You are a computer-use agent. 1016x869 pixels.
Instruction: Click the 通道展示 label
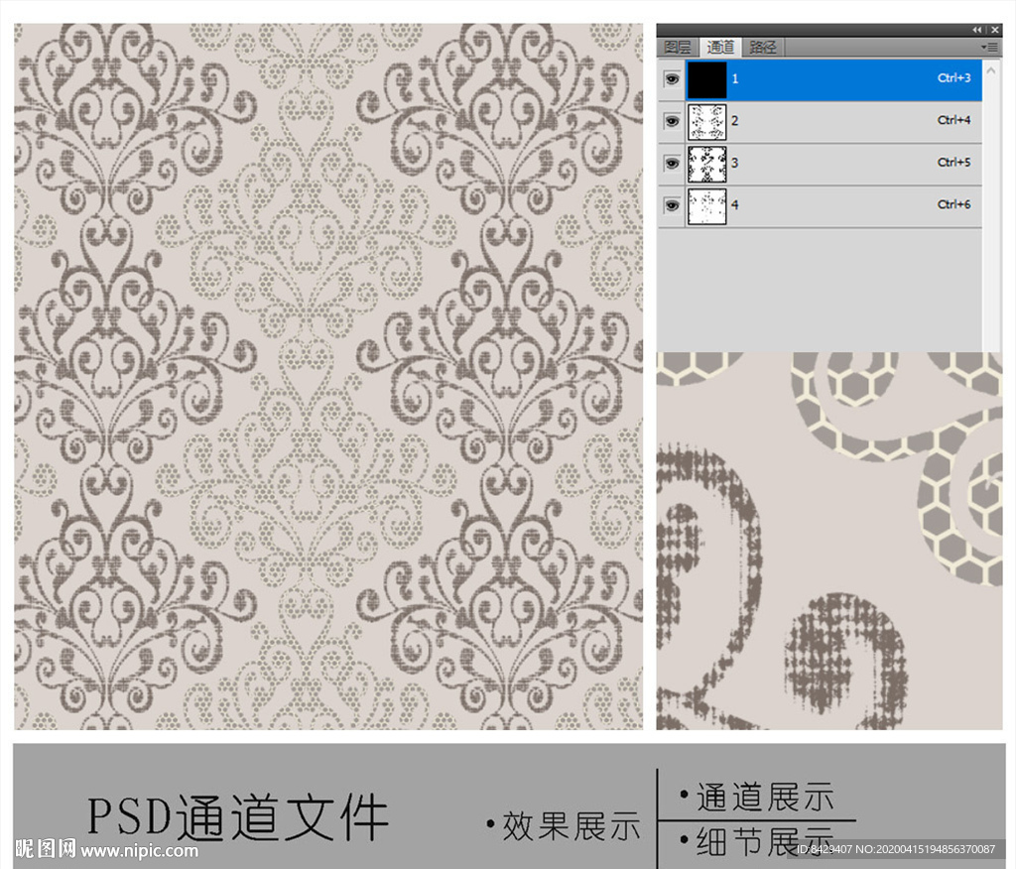pos(765,797)
